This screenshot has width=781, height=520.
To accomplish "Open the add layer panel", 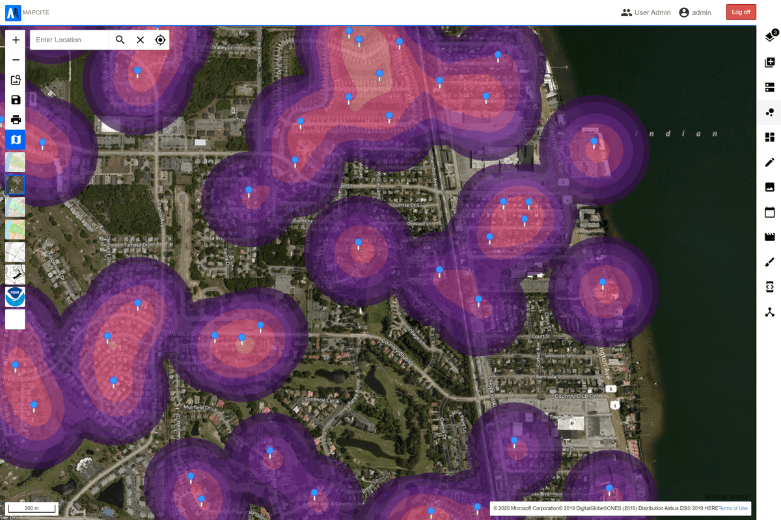I will coord(770,62).
